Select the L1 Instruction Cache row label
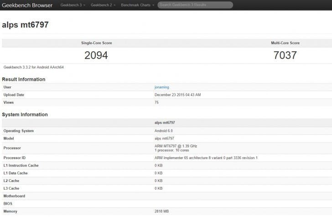This screenshot has width=332, height=217. (21, 165)
